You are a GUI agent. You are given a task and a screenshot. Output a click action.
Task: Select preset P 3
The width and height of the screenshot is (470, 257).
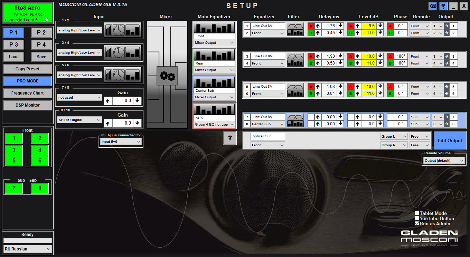click(14, 45)
